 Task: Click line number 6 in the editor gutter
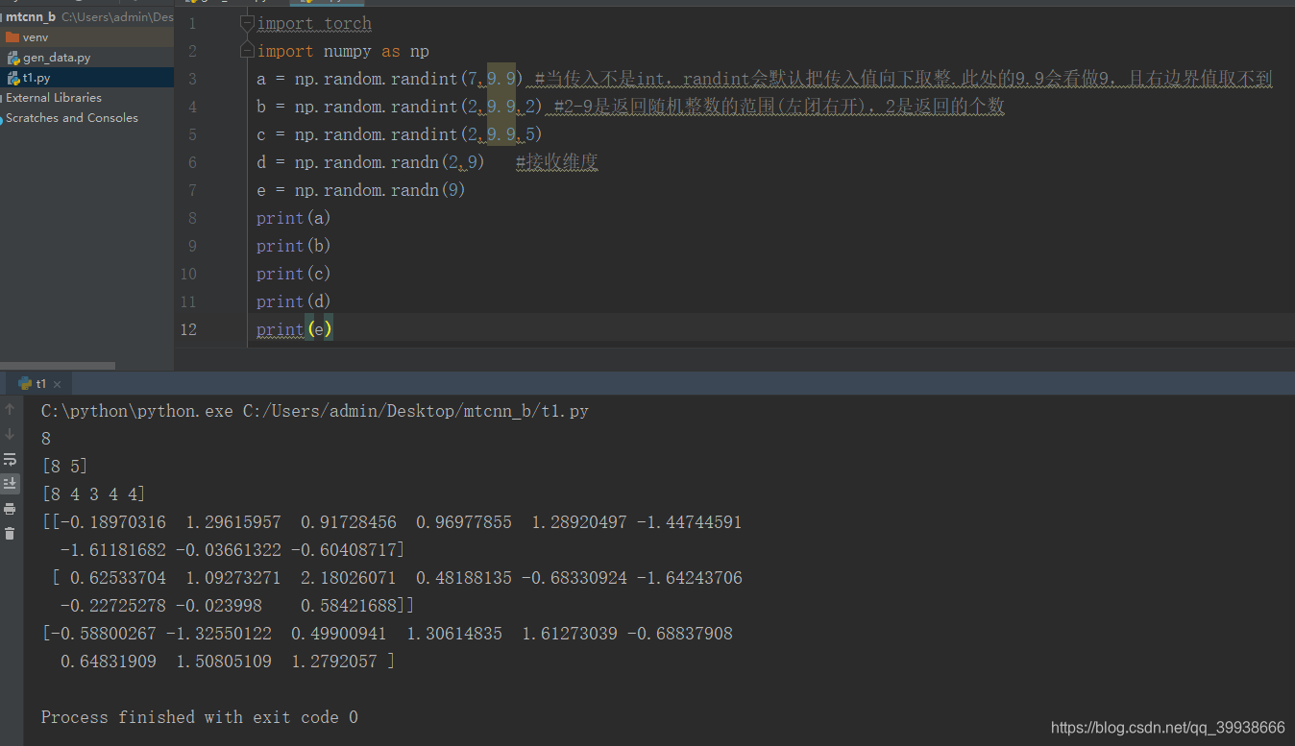pyautogui.click(x=192, y=161)
